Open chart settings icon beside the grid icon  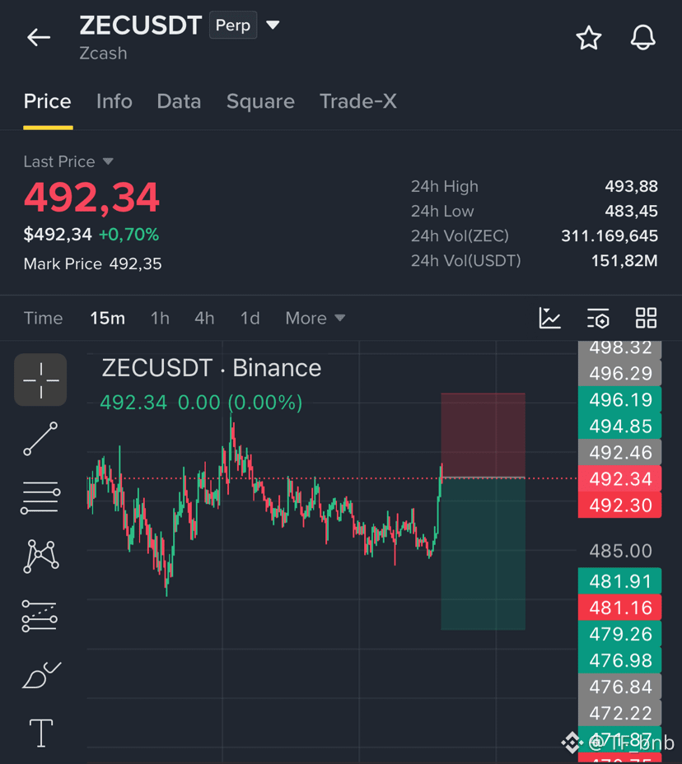click(598, 318)
